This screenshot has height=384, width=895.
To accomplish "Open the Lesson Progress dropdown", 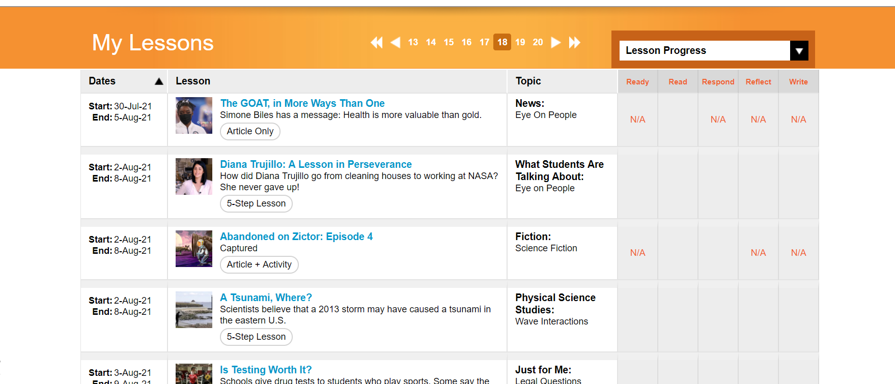I will (704, 50).
